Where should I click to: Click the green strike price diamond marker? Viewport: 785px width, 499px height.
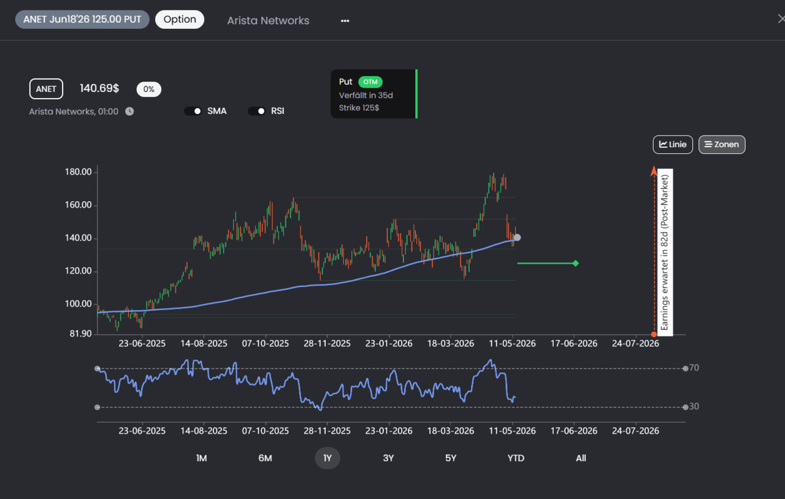point(575,264)
